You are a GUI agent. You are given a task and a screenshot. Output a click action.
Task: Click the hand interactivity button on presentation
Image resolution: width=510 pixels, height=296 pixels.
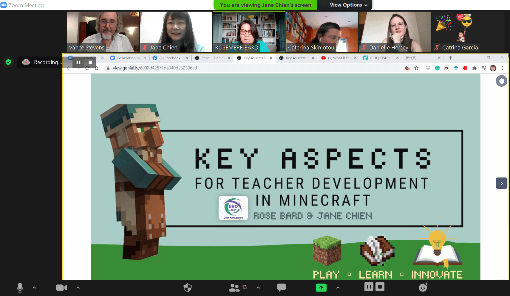point(502,81)
